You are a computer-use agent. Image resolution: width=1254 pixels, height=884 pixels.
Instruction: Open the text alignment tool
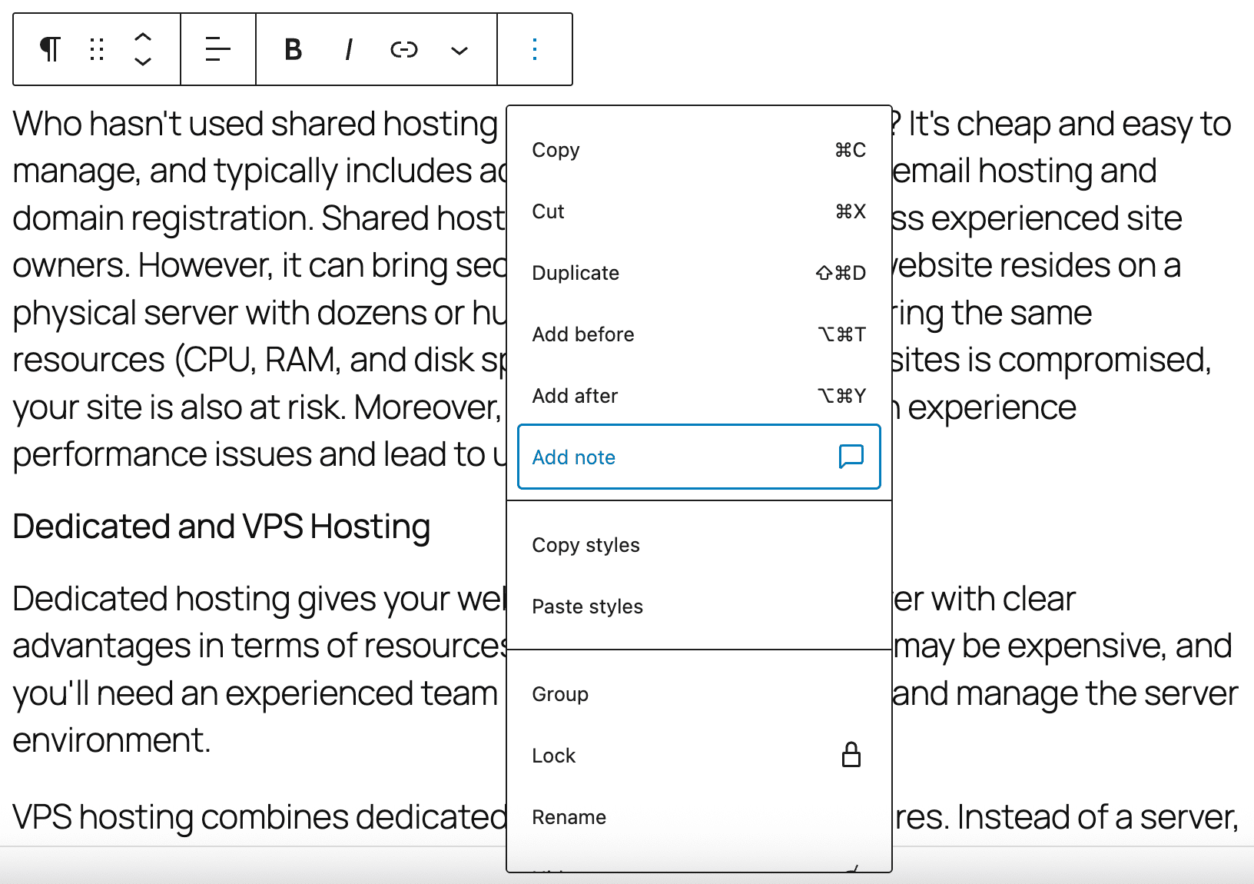[x=217, y=48]
